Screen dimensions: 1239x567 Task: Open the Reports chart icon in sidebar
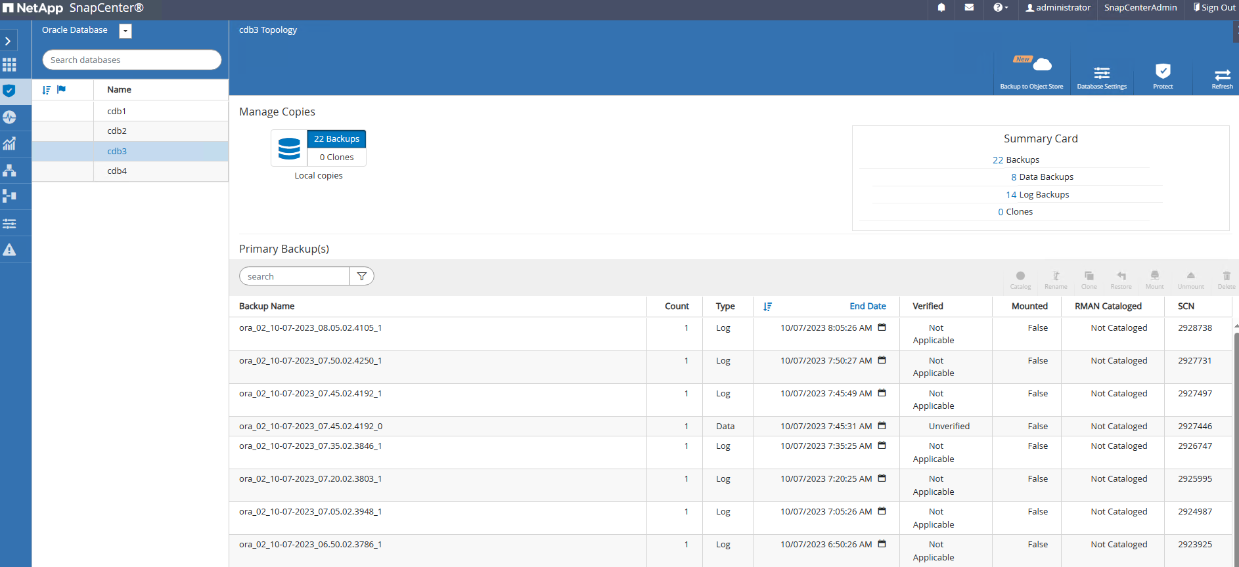tap(9, 144)
